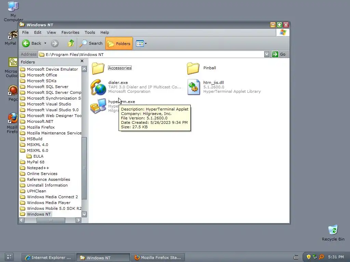Close the Folders pane
The height and width of the screenshot is (262, 350).
pos(82,61)
